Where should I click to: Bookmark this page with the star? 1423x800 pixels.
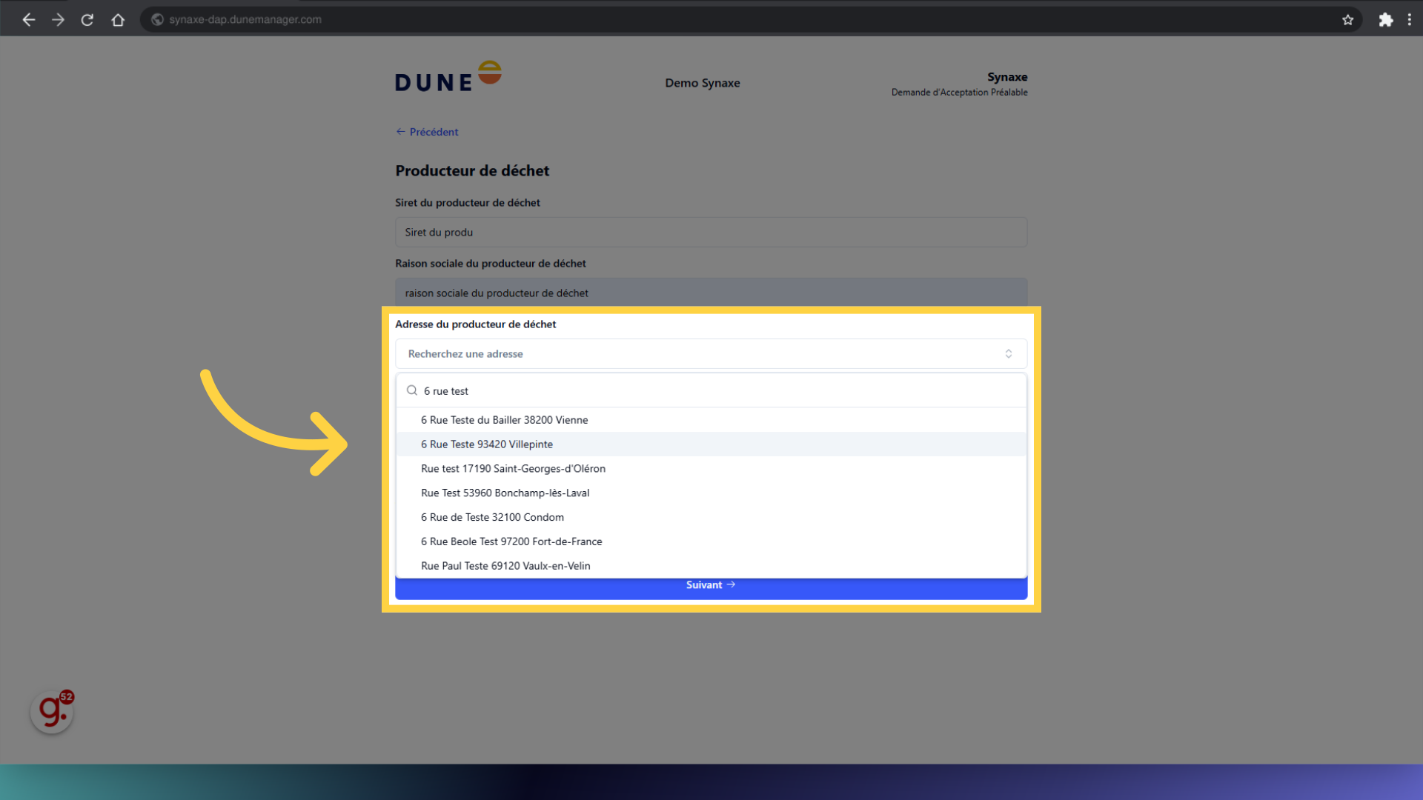click(1347, 20)
